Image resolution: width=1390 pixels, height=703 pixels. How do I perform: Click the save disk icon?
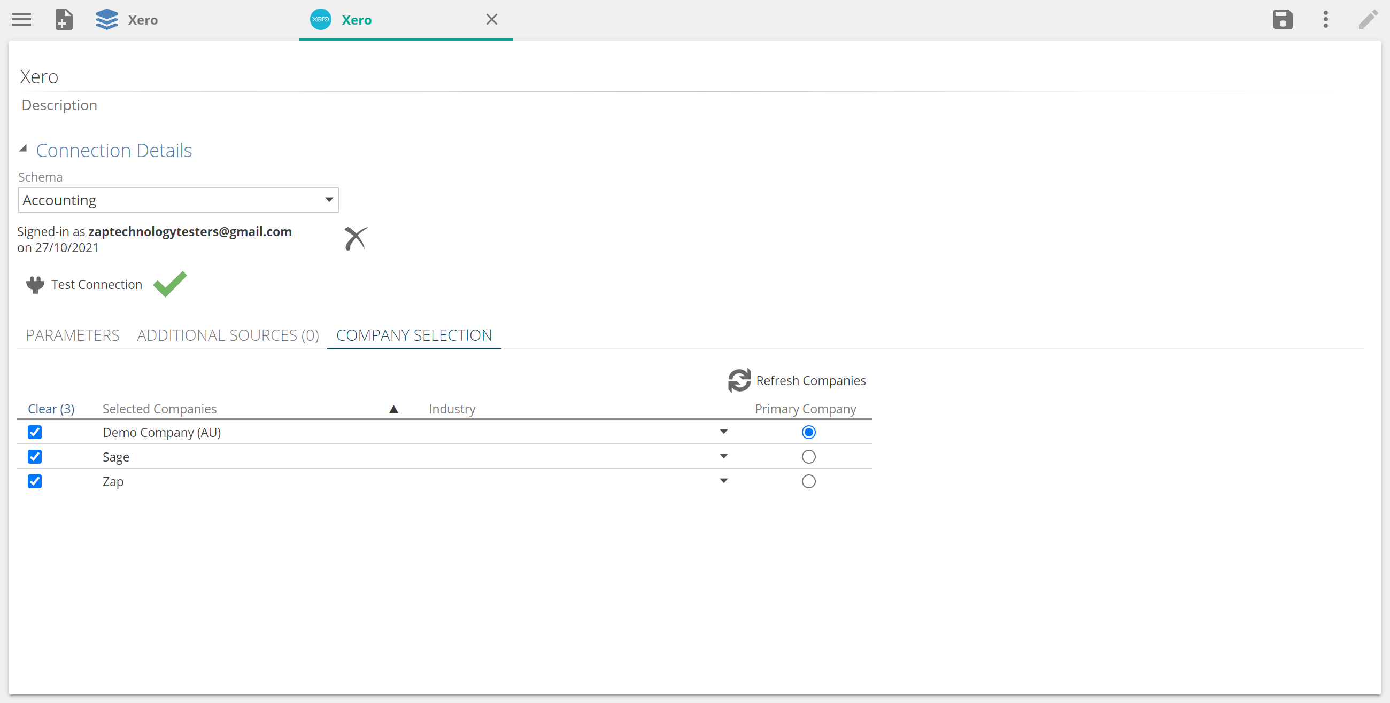[x=1283, y=19]
